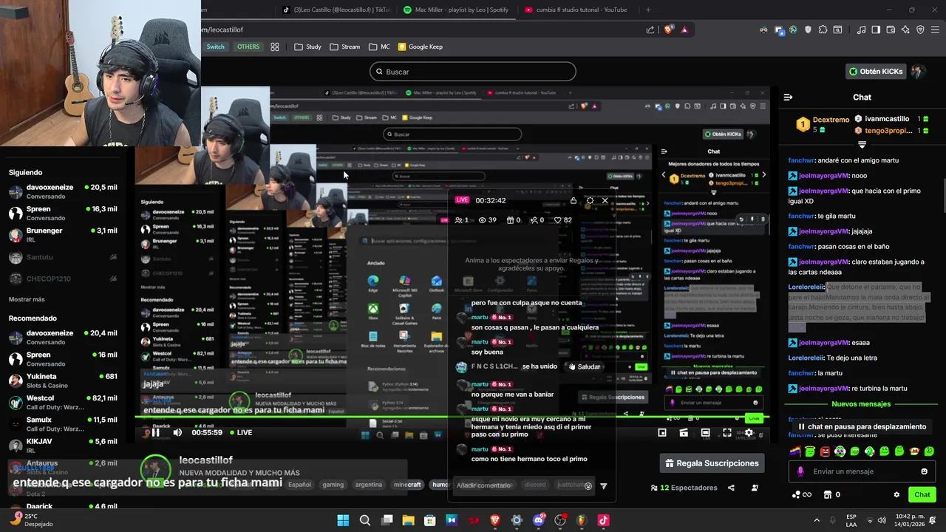946x532 pixels.
Task: Expand 'Mostrar más' under Siguiendo
Action: point(27,299)
